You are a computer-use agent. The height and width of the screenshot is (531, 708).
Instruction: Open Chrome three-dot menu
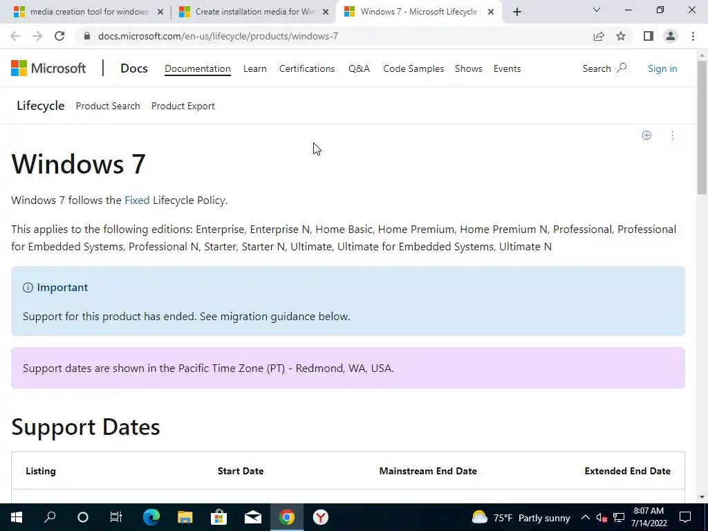[x=693, y=36]
